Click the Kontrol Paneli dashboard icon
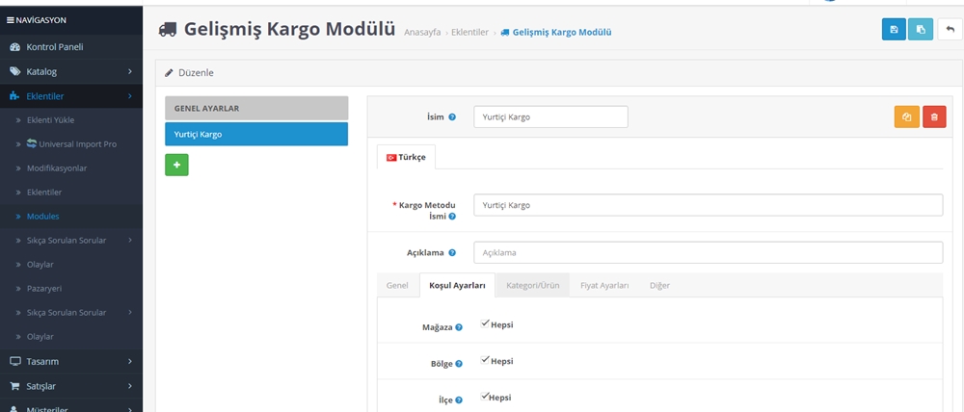Image resolution: width=964 pixels, height=412 pixels. pyautogui.click(x=15, y=47)
